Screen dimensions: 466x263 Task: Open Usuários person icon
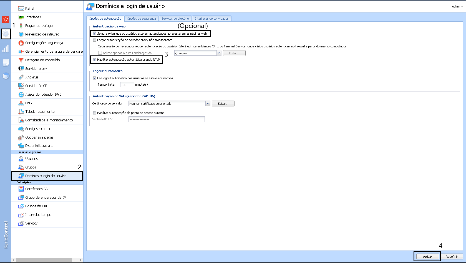point(21,159)
